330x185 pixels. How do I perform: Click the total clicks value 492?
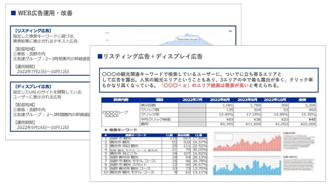[x=312, y=110]
